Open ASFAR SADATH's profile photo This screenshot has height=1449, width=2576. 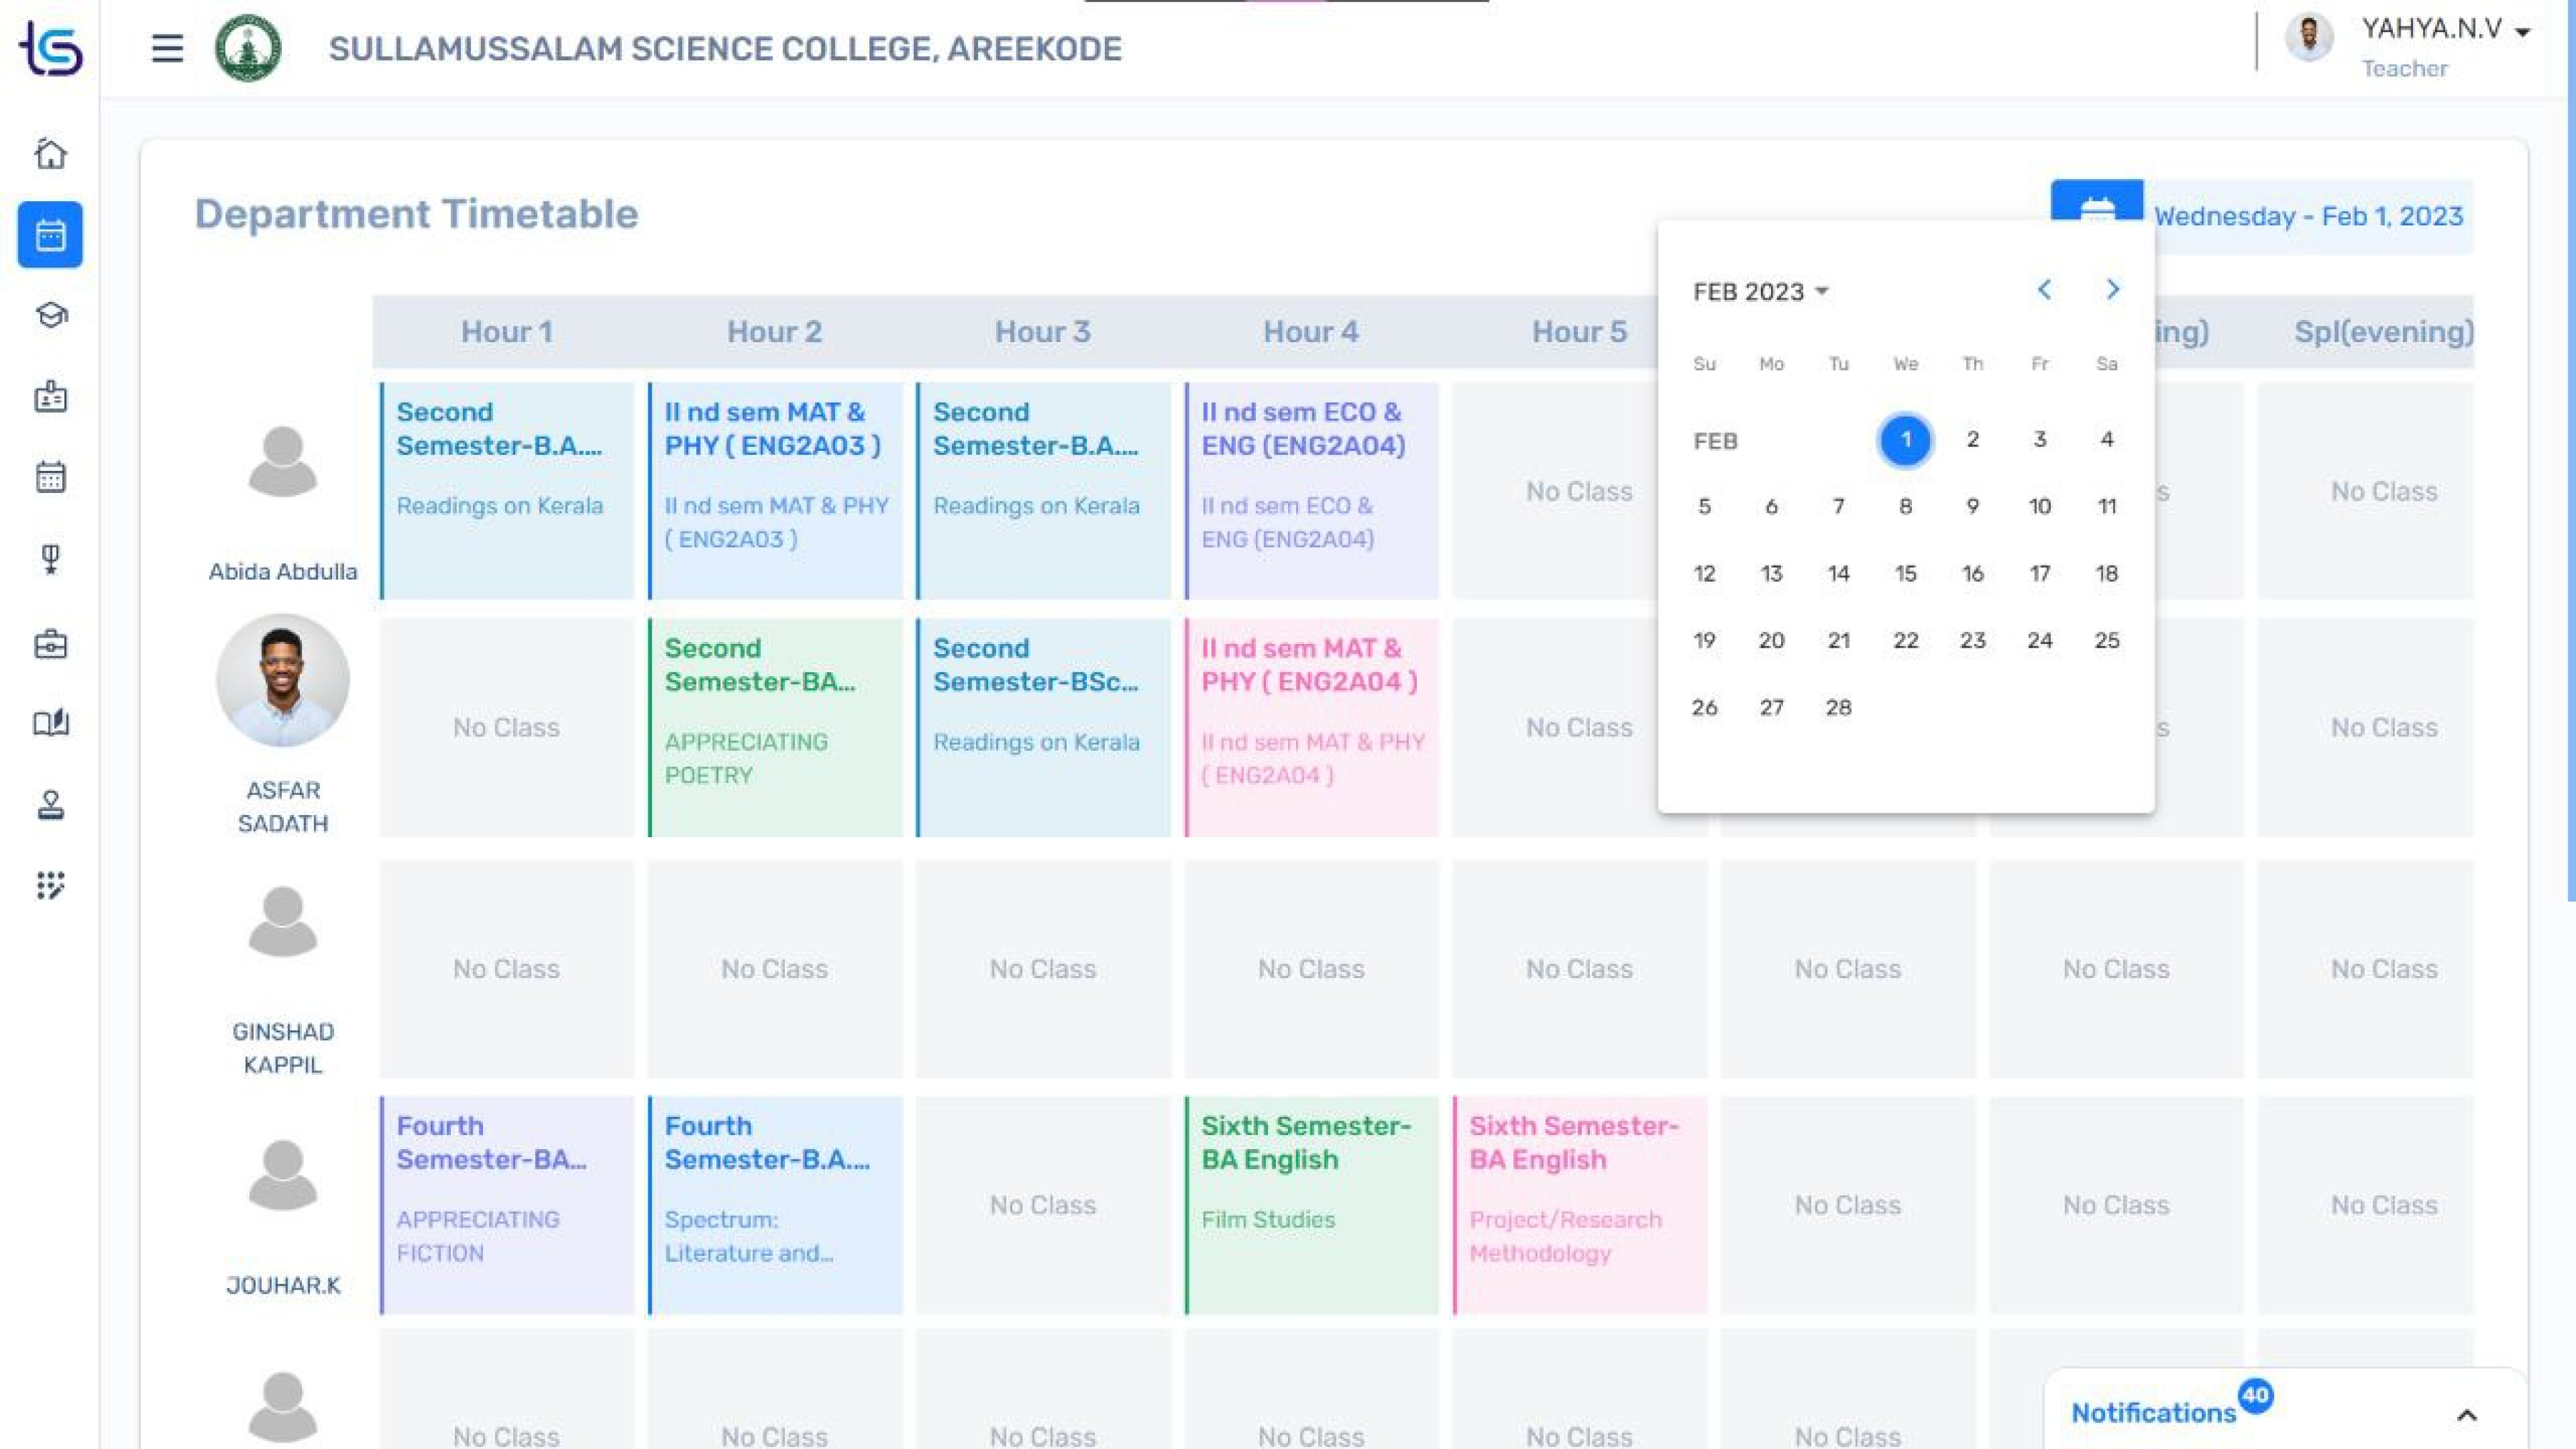[283, 680]
